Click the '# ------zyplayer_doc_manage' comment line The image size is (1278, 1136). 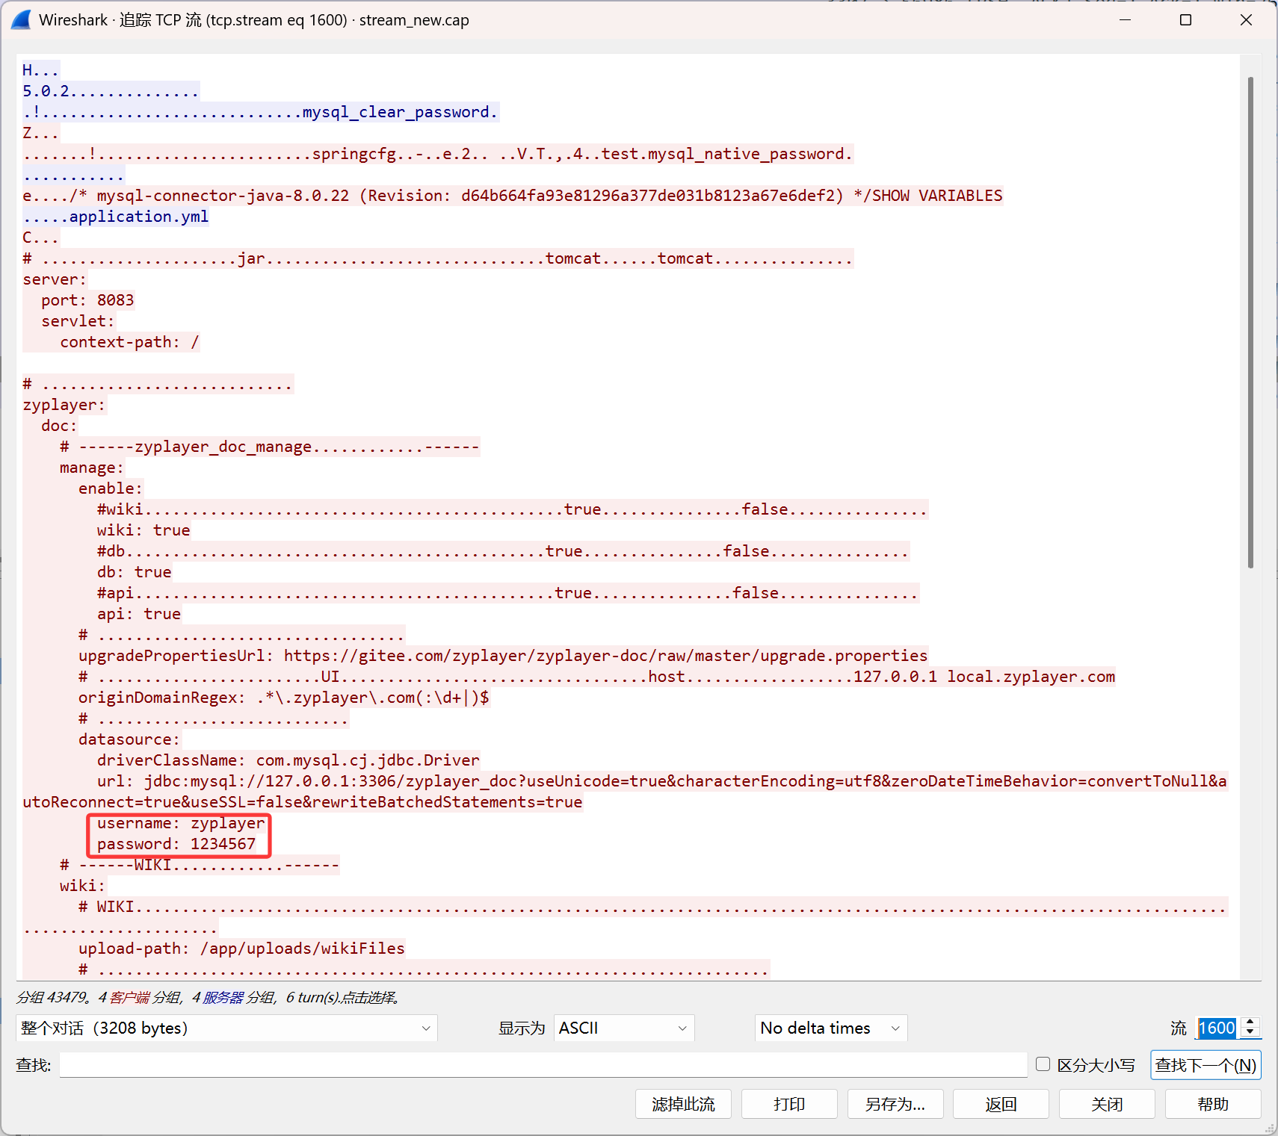(270, 447)
